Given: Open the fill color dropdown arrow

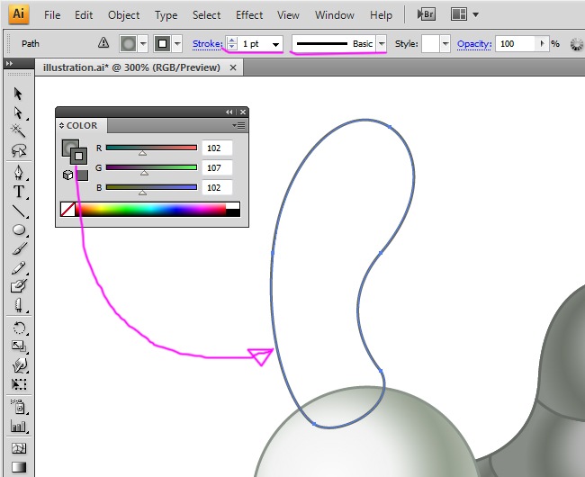Looking at the screenshot, I should [143, 44].
